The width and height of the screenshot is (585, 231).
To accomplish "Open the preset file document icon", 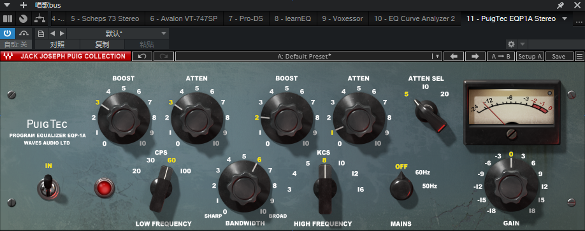I will [x=41, y=34].
